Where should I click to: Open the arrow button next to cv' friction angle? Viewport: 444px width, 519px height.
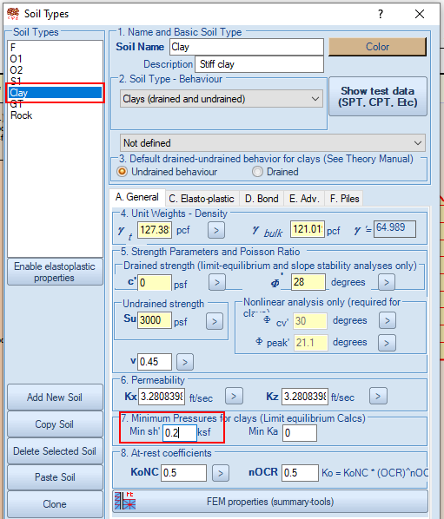coord(387,321)
